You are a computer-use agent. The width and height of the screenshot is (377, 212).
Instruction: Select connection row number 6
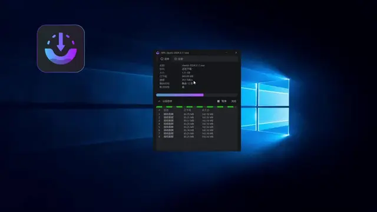coord(197,130)
